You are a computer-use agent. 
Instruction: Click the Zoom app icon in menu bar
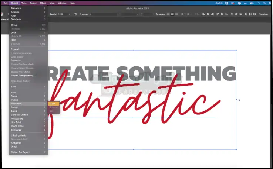pyautogui.click(x=219, y=3)
